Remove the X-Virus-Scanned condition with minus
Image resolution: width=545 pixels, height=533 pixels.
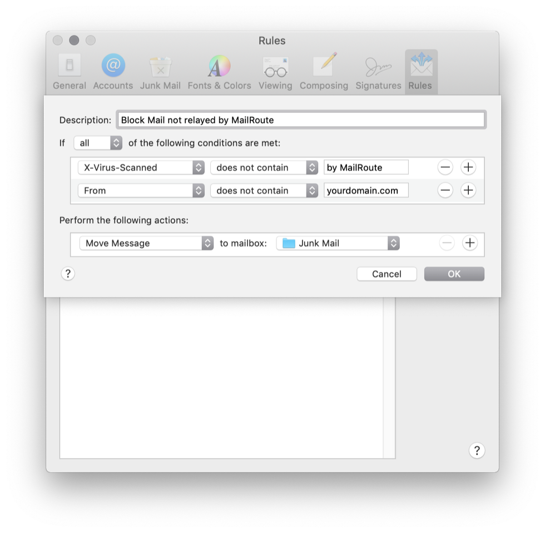445,167
